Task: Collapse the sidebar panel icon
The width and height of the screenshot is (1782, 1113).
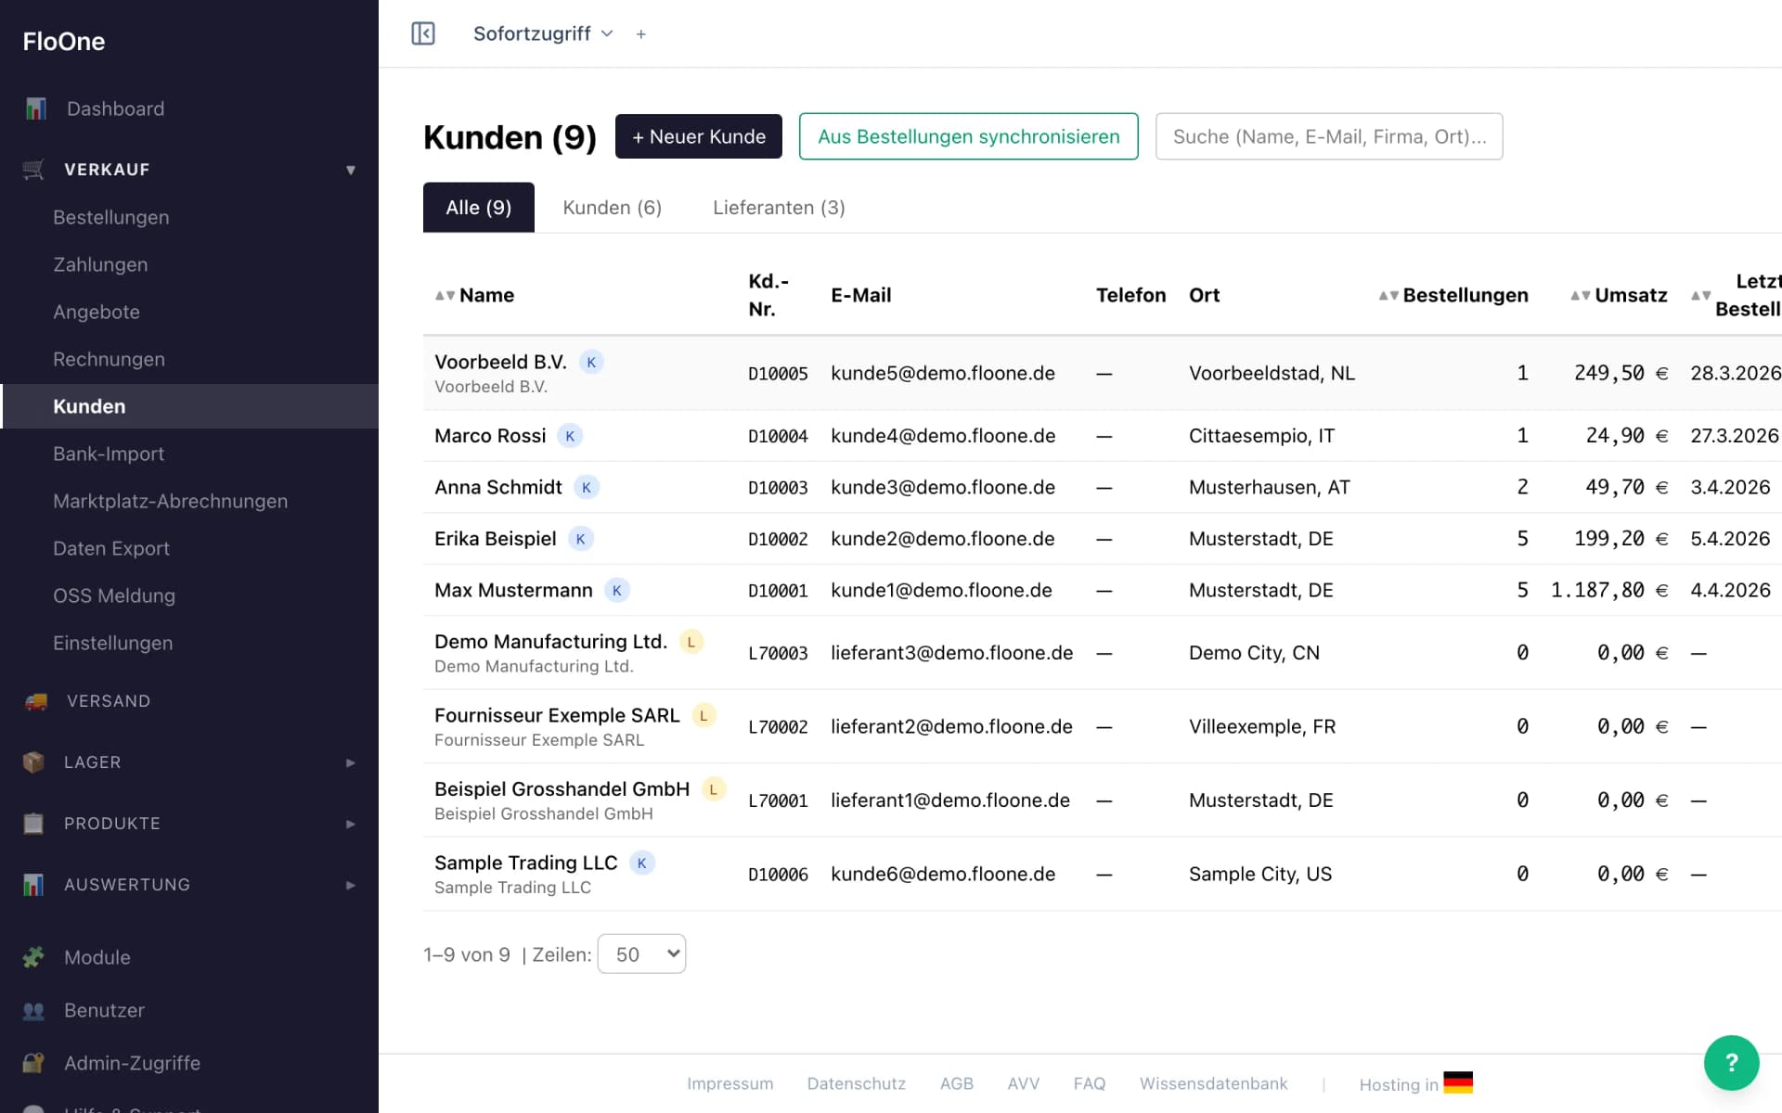Action: tap(423, 33)
